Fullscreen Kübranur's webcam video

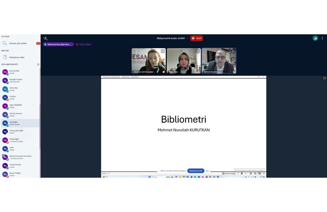pos(163,51)
